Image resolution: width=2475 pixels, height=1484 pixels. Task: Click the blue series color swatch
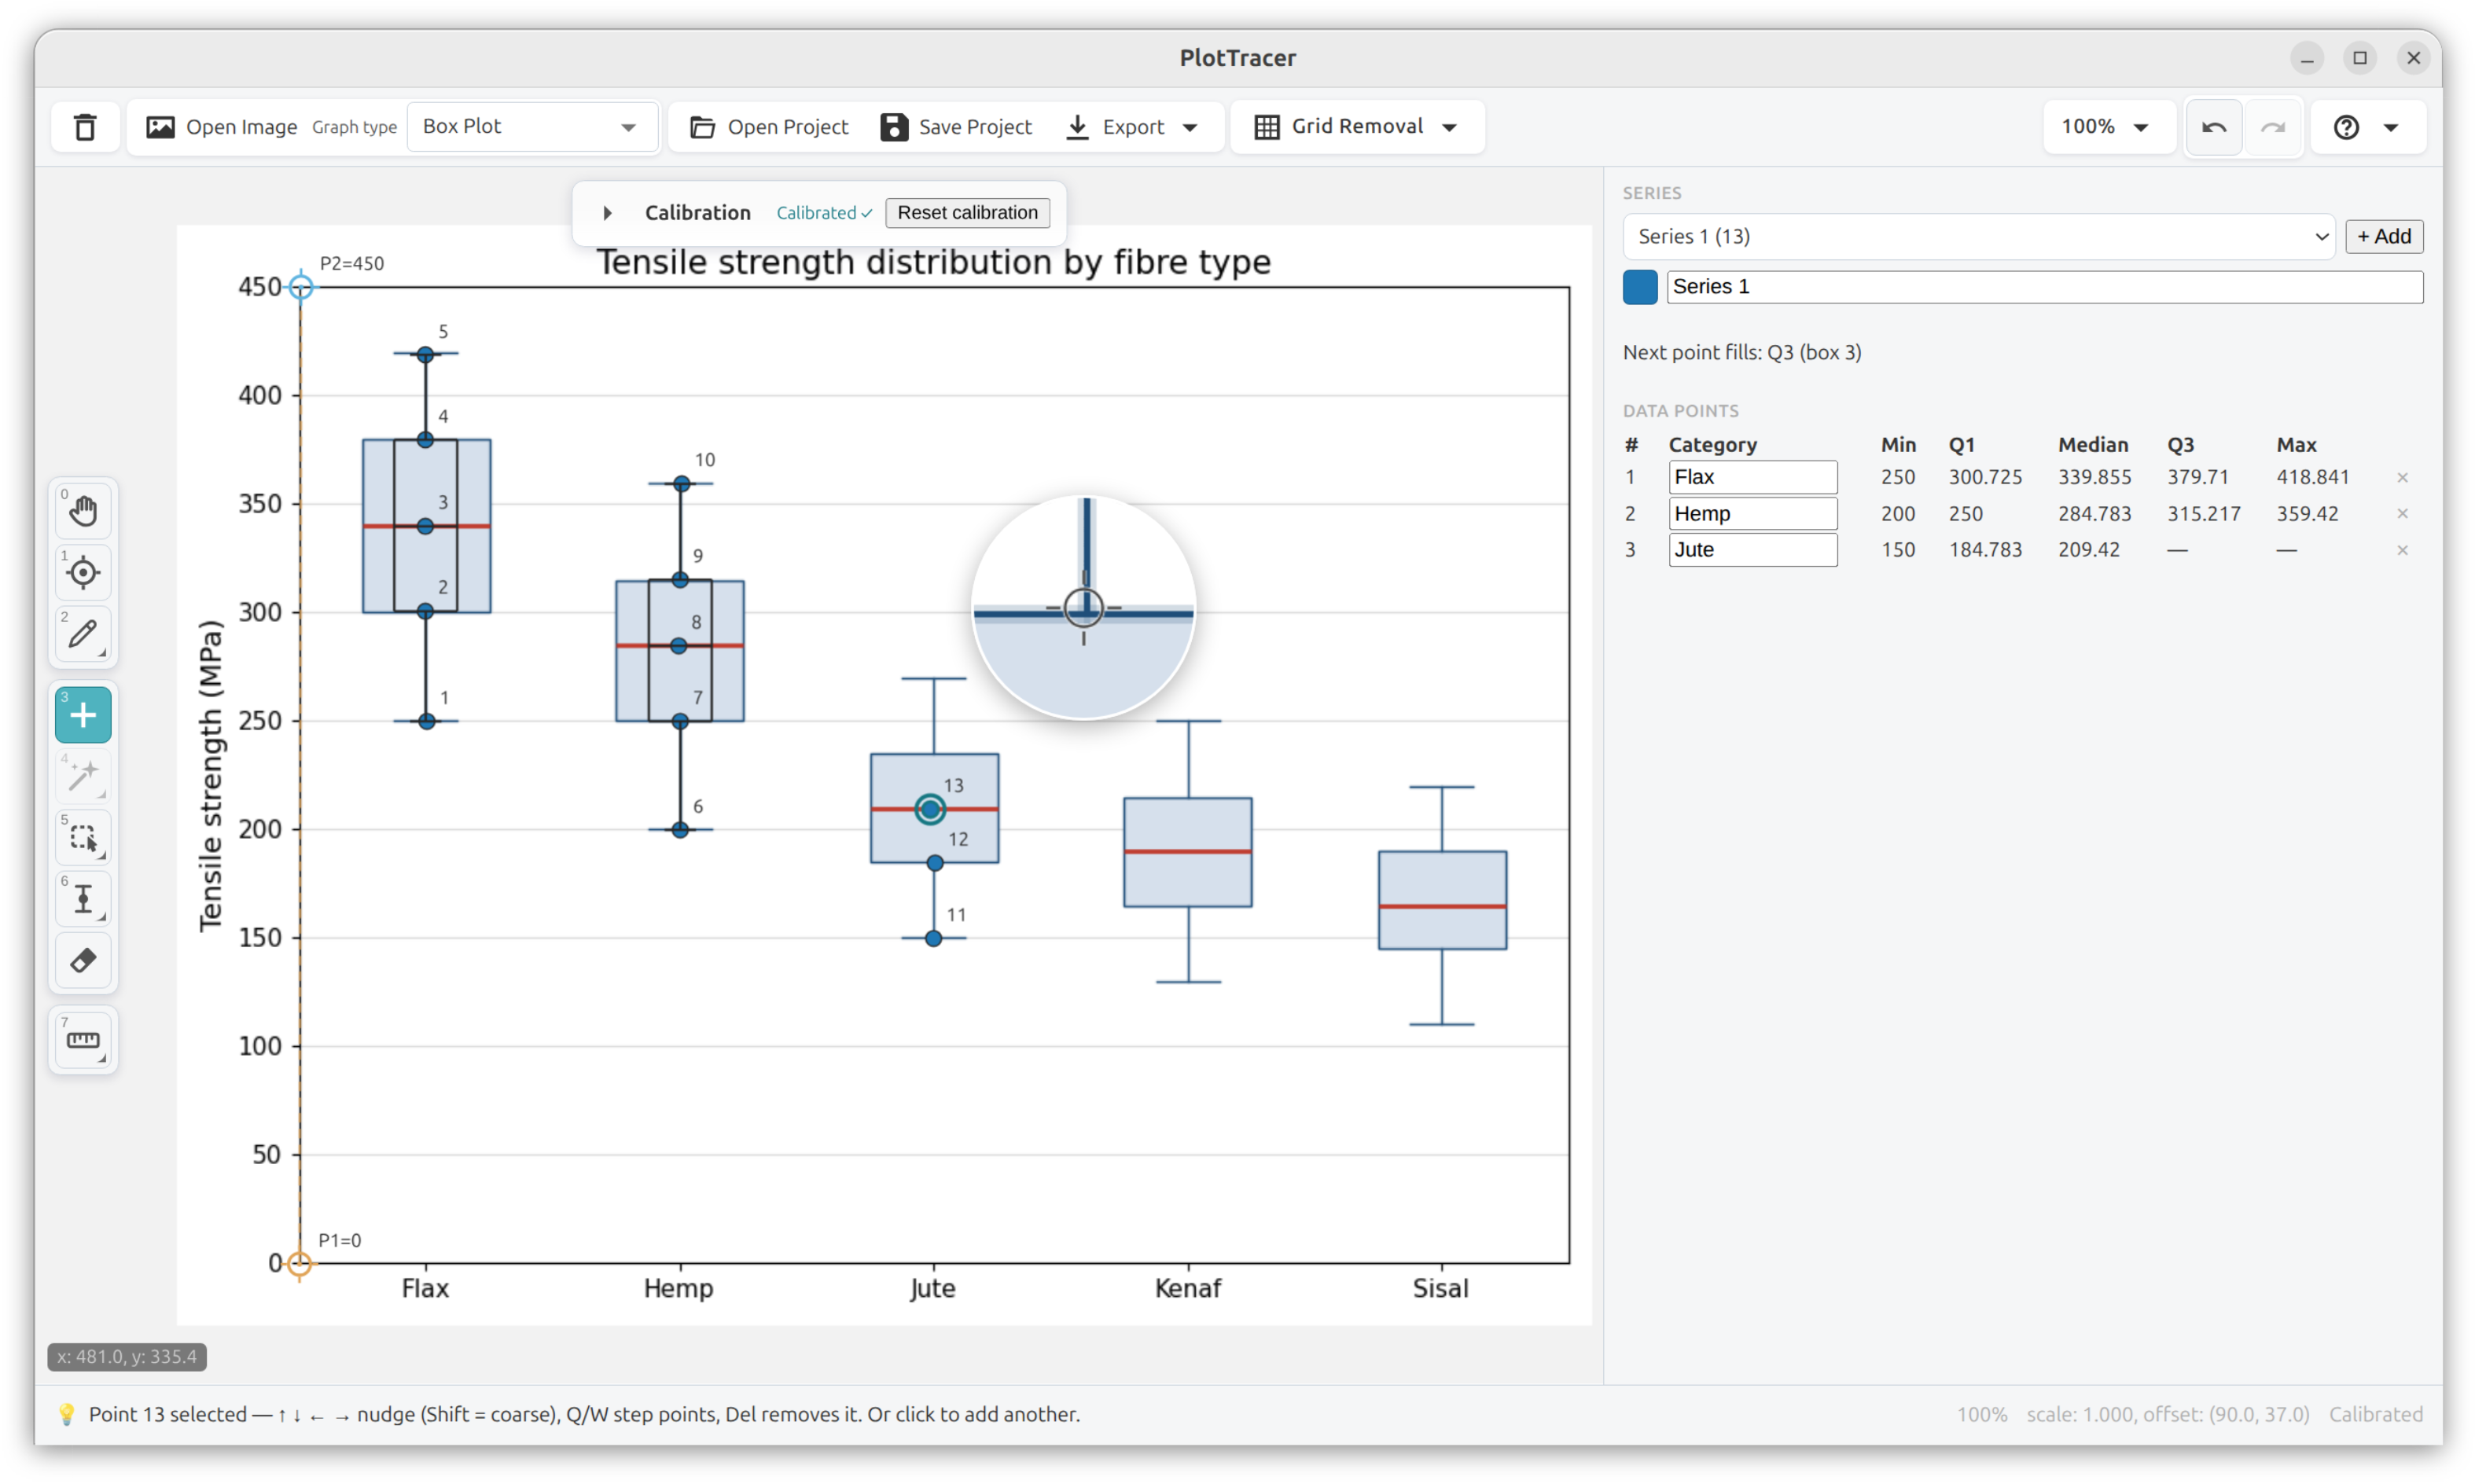[1640, 287]
